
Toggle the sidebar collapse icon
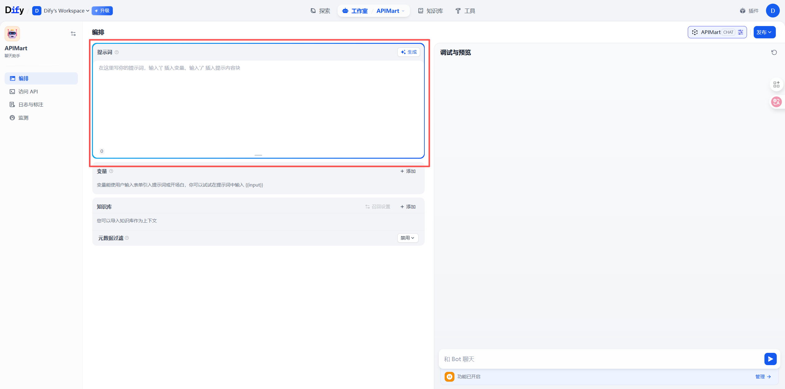(x=73, y=34)
